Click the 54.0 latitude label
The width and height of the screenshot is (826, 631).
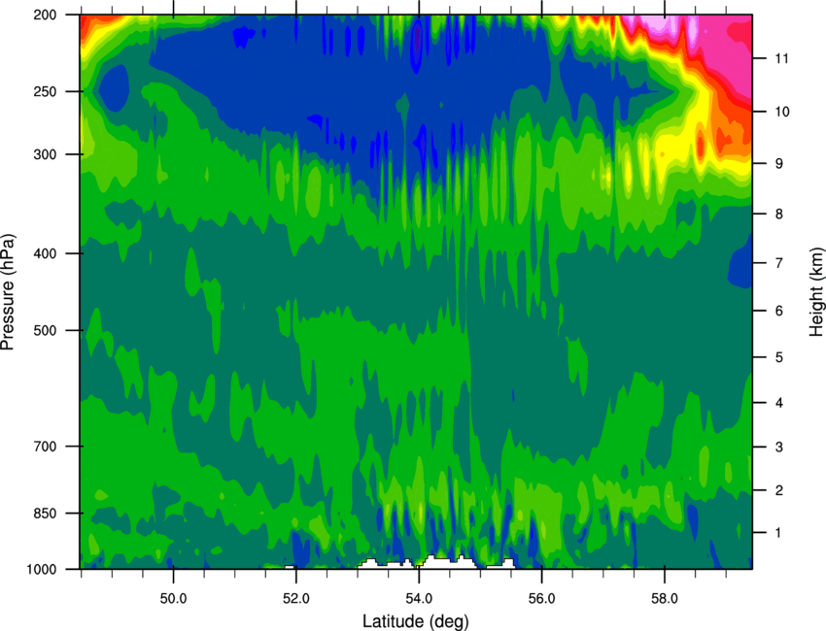[x=419, y=599]
